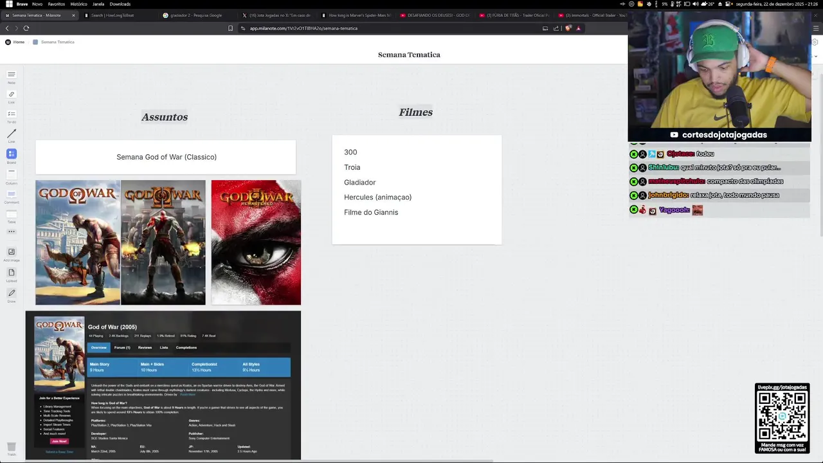Select the Draw tool in sidebar

point(12,295)
